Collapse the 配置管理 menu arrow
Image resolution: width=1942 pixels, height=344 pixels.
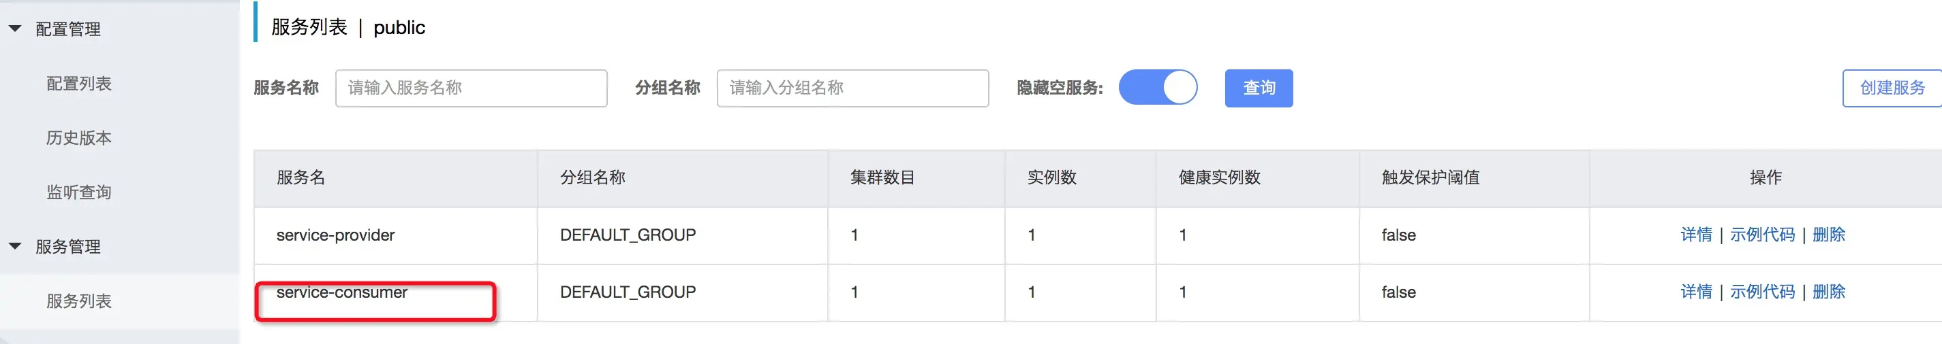(x=15, y=29)
